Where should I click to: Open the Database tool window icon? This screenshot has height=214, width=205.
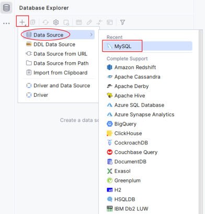tap(6, 8)
